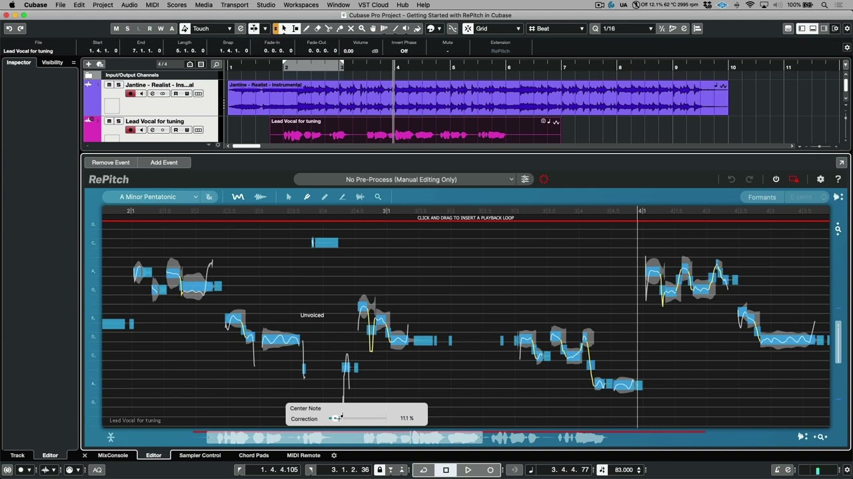This screenshot has height=479, width=853.
Task: Select the Cubase Zoom tool in top toolbar
Action: [x=362, y=29]
